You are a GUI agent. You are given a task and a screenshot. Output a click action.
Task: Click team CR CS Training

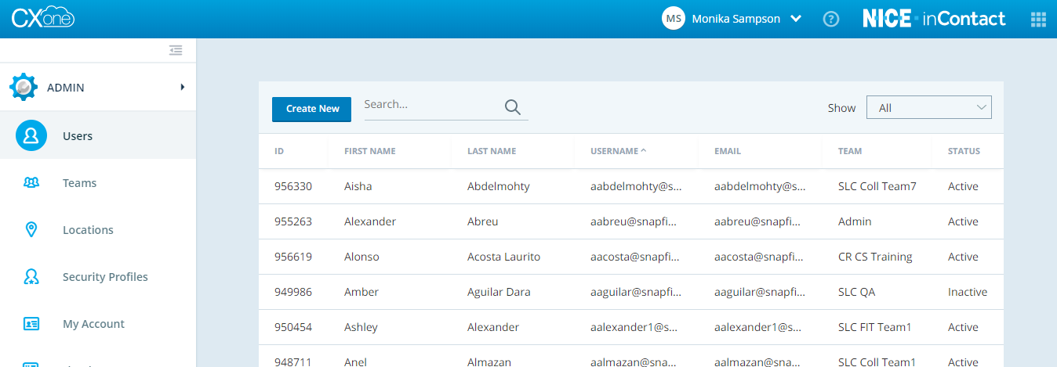tap(875, 257)
